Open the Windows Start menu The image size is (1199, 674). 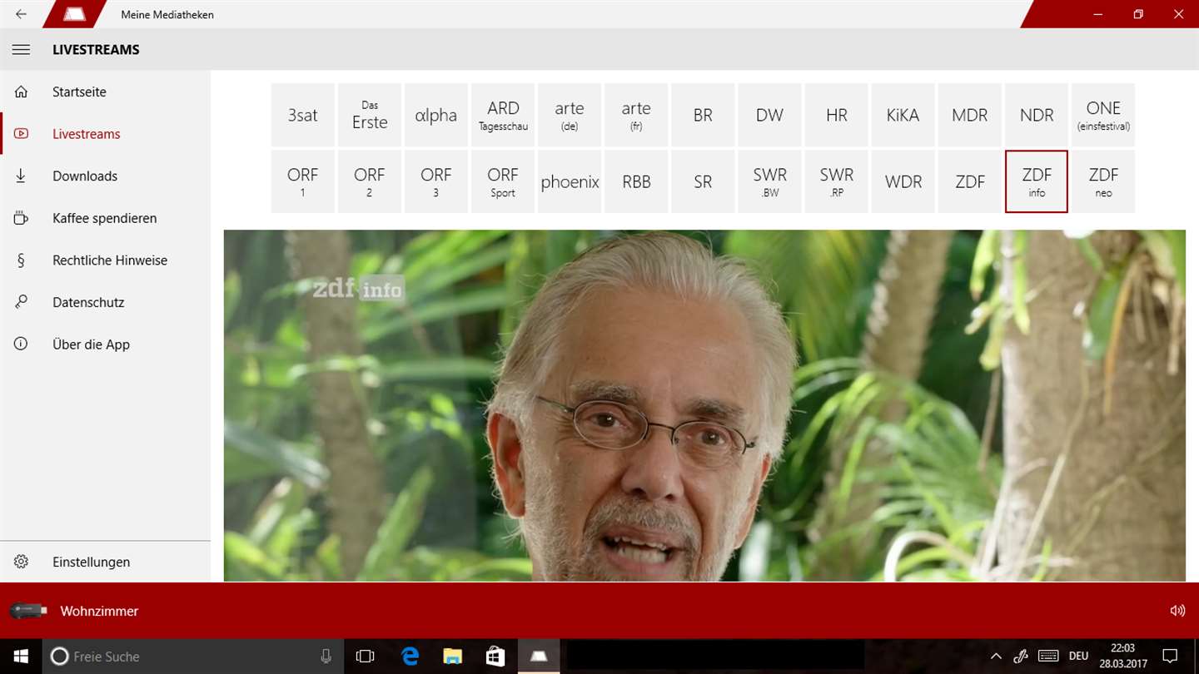(x=21, y=657)
